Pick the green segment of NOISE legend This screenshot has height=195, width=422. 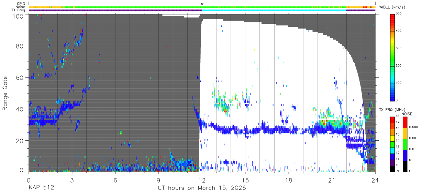405,144
